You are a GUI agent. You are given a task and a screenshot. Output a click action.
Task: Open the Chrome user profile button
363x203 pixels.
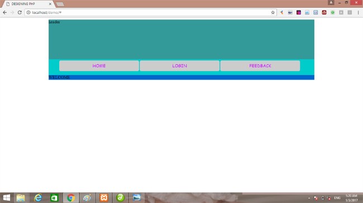tap(331, 3)
